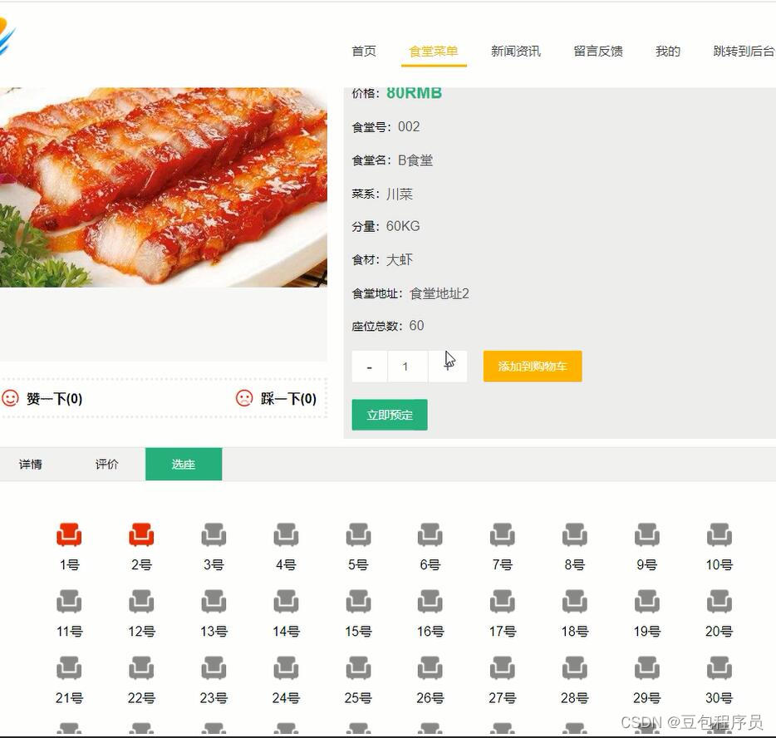
Task: Go to 首页 home menu
Action: pyautogui.click(x=364, y=51)
